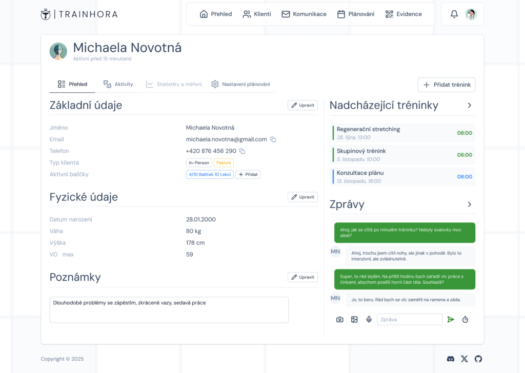Viewport: 525px width, 373px height.
Task: Copy the email address with copy icon
Action: pyautogui.click(x=273, y=139)
